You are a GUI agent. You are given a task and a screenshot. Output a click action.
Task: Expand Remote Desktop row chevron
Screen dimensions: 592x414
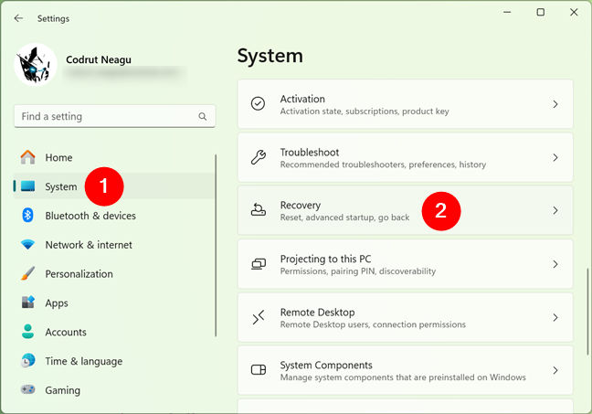coord(555,318)
